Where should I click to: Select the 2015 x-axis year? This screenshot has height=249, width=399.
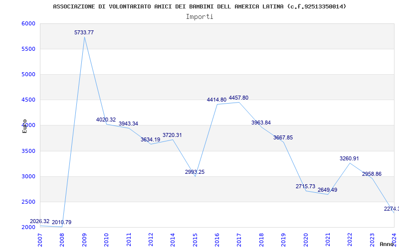pos(195,240)
